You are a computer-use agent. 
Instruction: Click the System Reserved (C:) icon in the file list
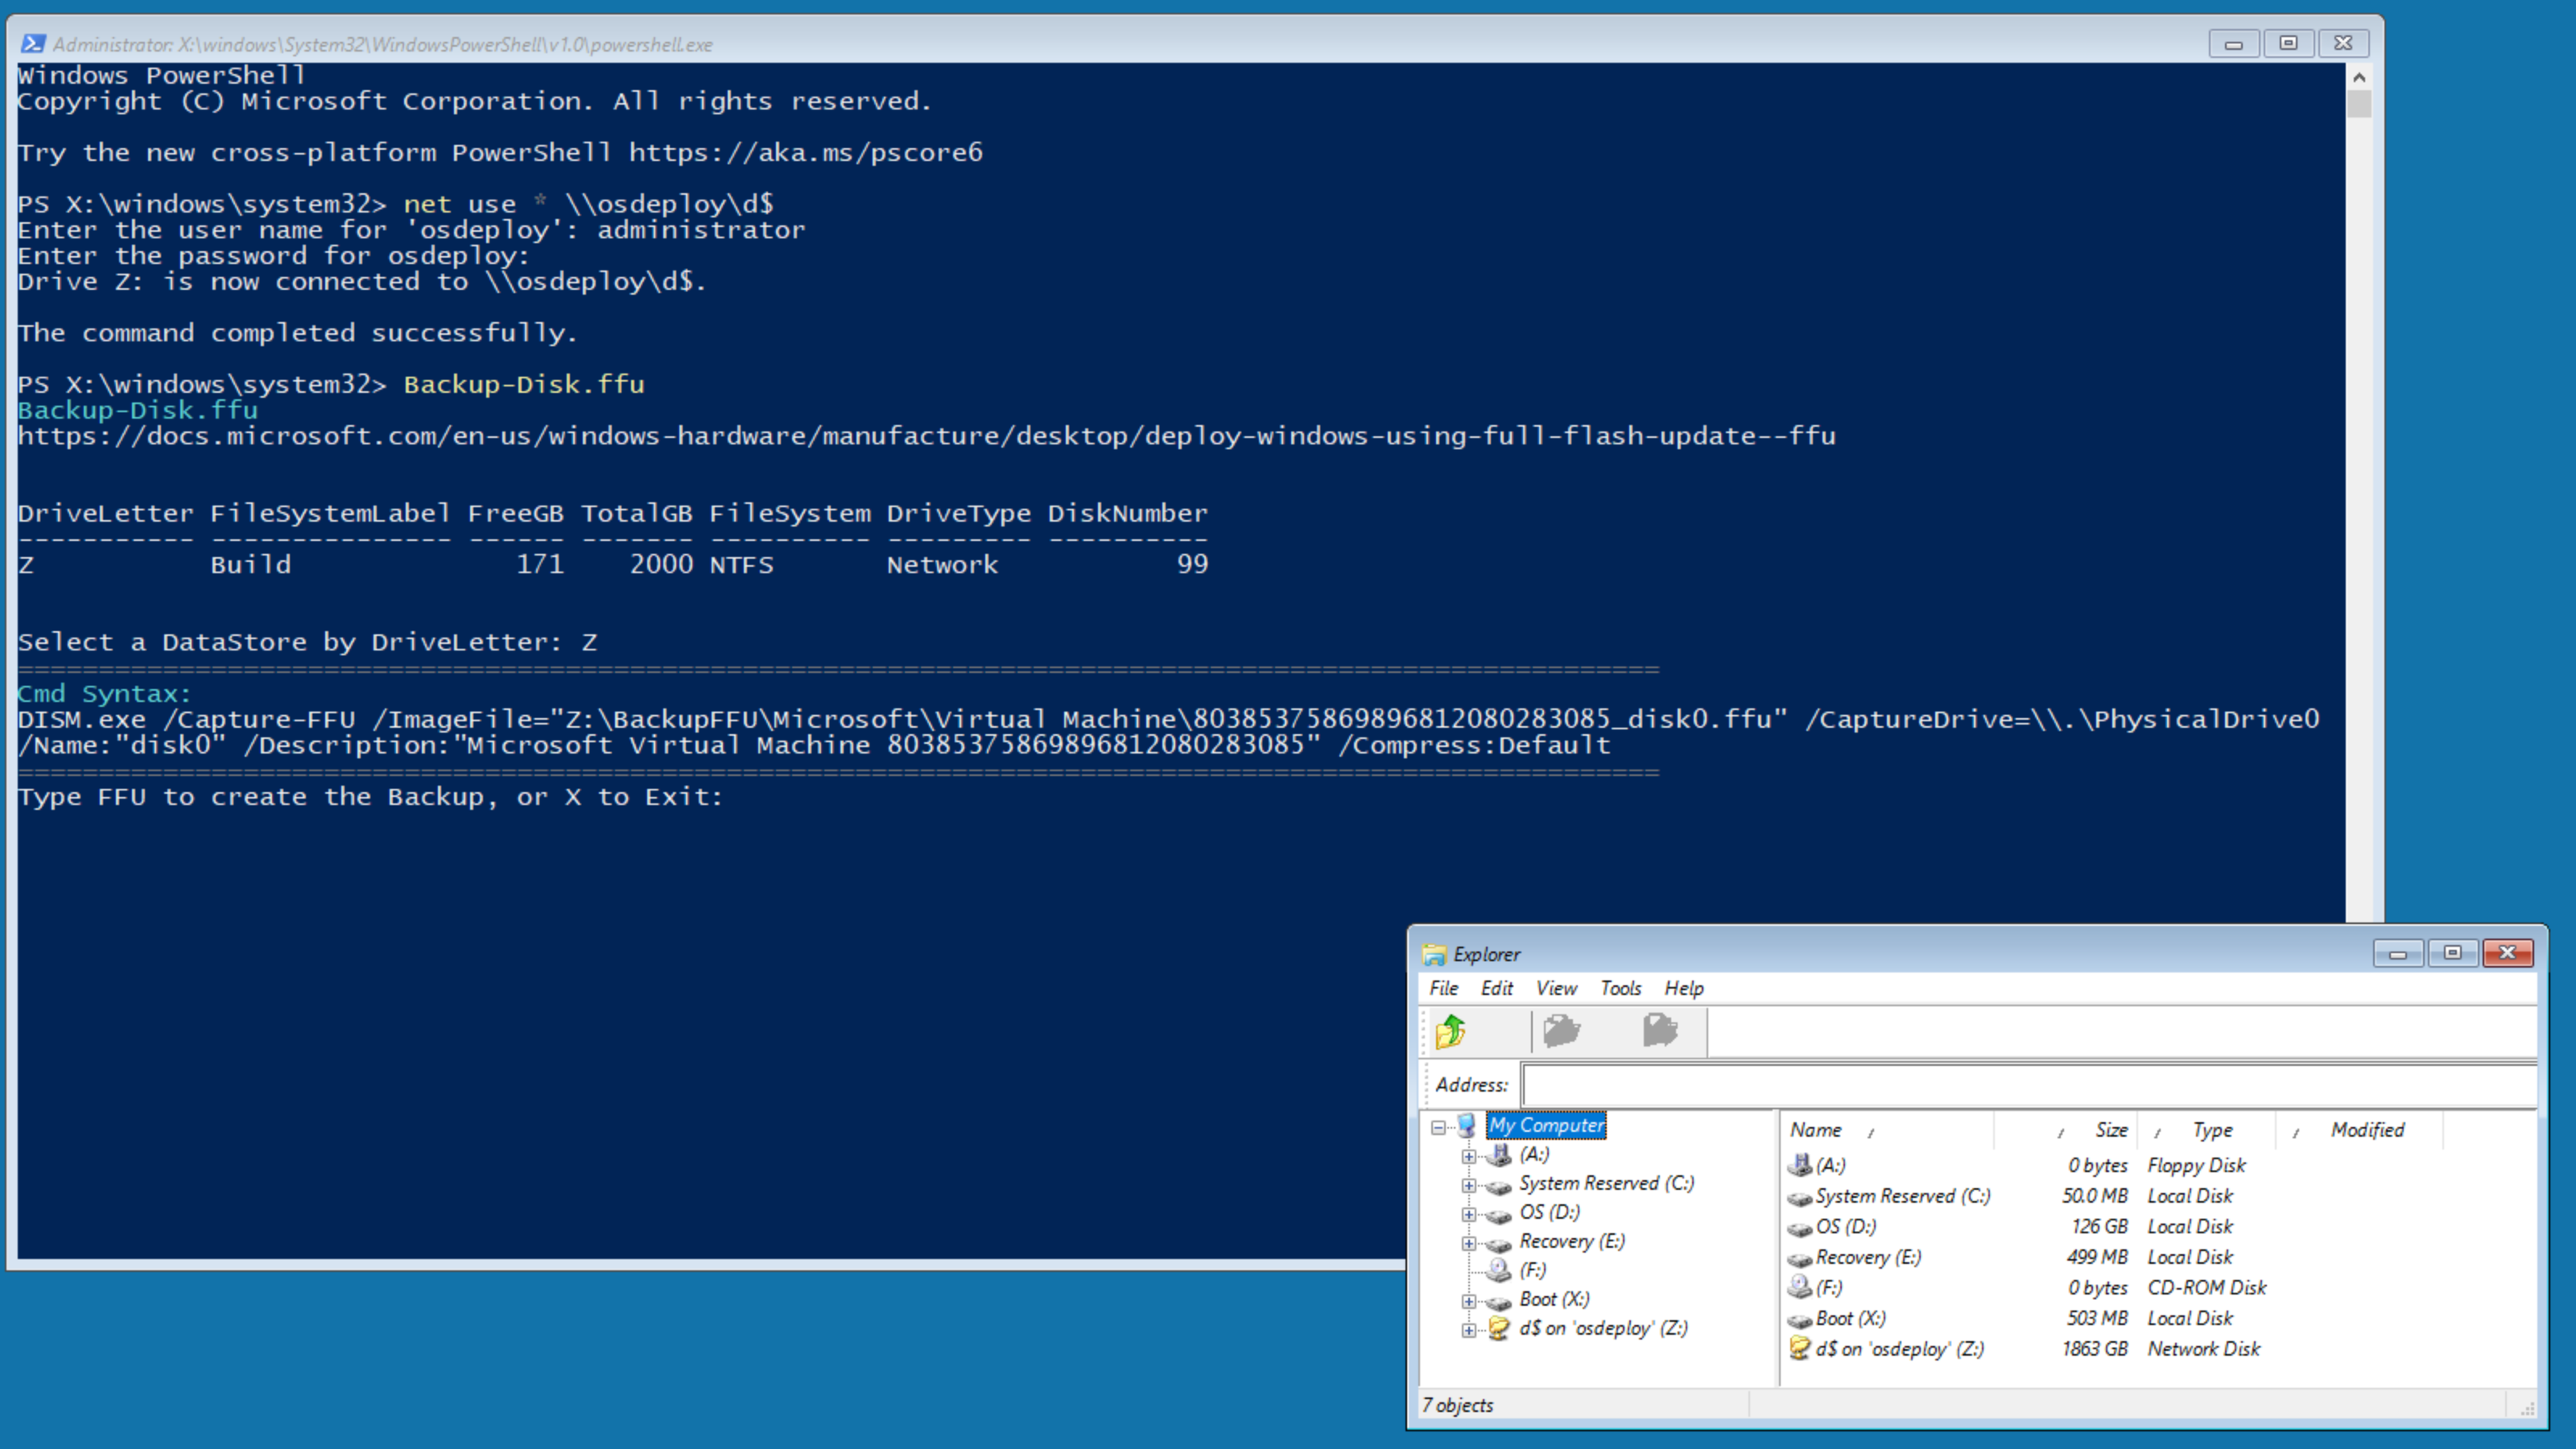[x=1799, y=1198]
